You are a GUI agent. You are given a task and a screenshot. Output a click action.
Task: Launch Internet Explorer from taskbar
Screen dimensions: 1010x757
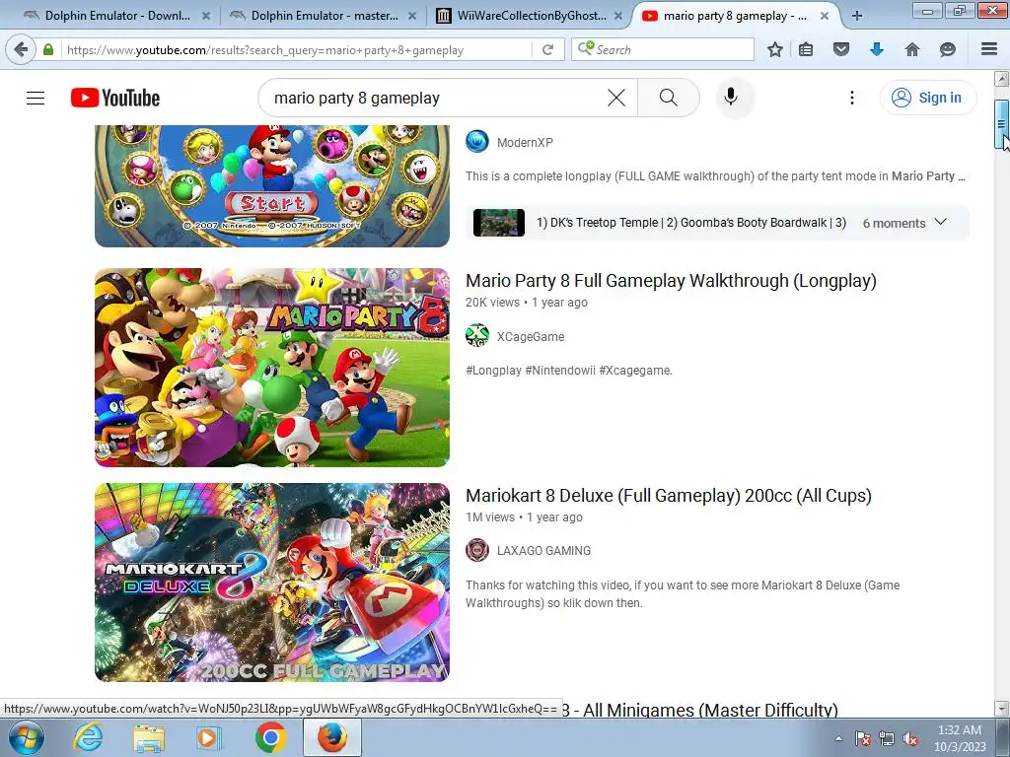[88, 737]
